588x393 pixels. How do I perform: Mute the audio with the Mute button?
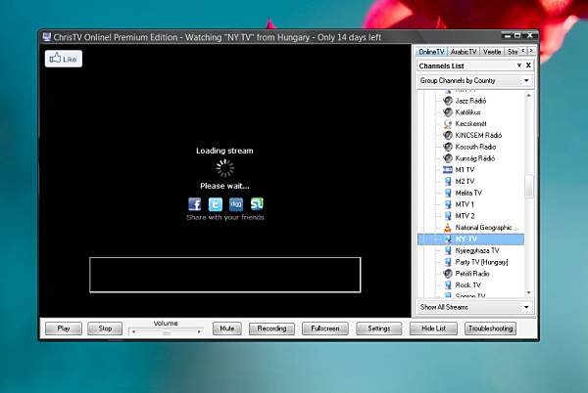[227, 328]
